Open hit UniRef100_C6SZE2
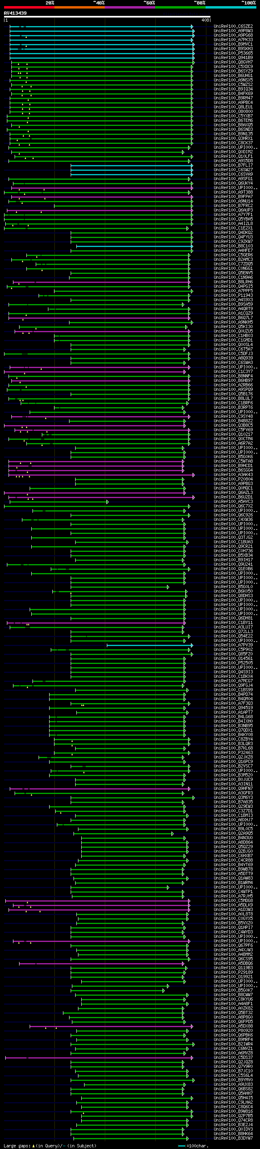The height and width of the screenshot is (1149, 260). coord(233,26)
